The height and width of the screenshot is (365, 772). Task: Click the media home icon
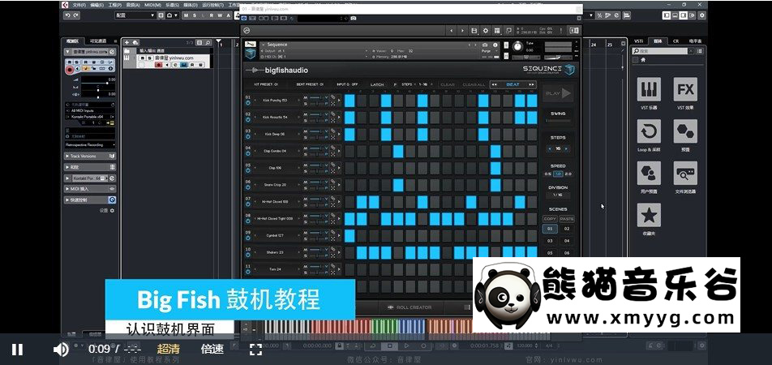643,59
